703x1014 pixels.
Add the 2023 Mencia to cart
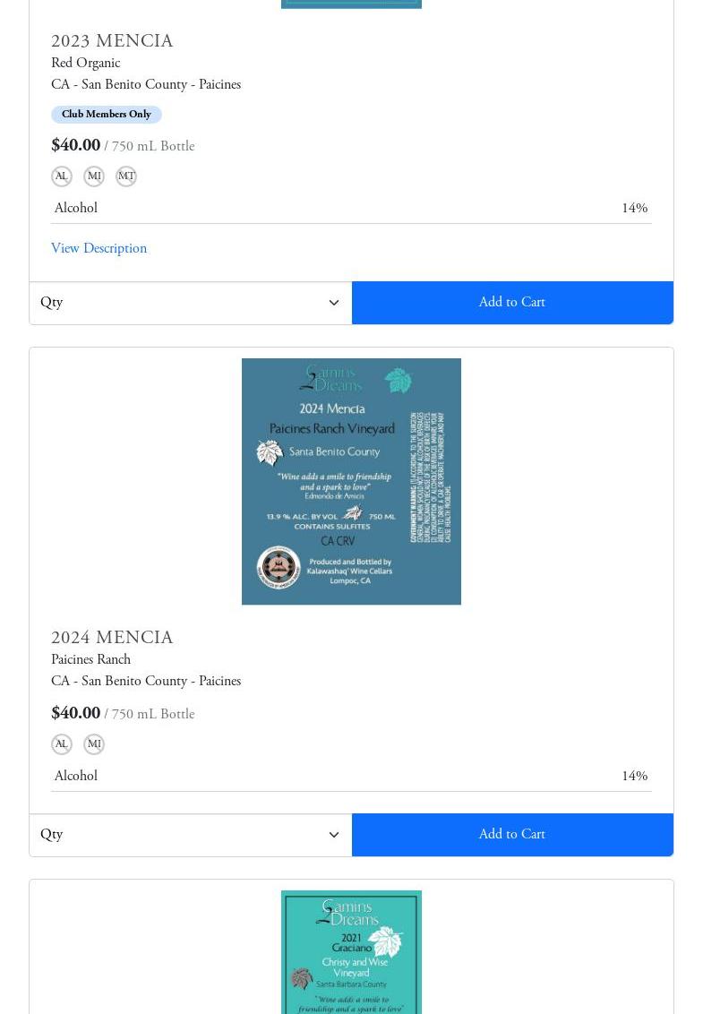pos(512,303)
